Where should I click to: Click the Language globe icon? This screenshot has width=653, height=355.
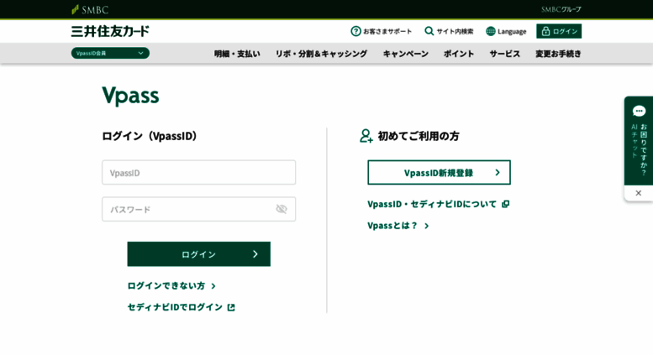tap(491, 31)
